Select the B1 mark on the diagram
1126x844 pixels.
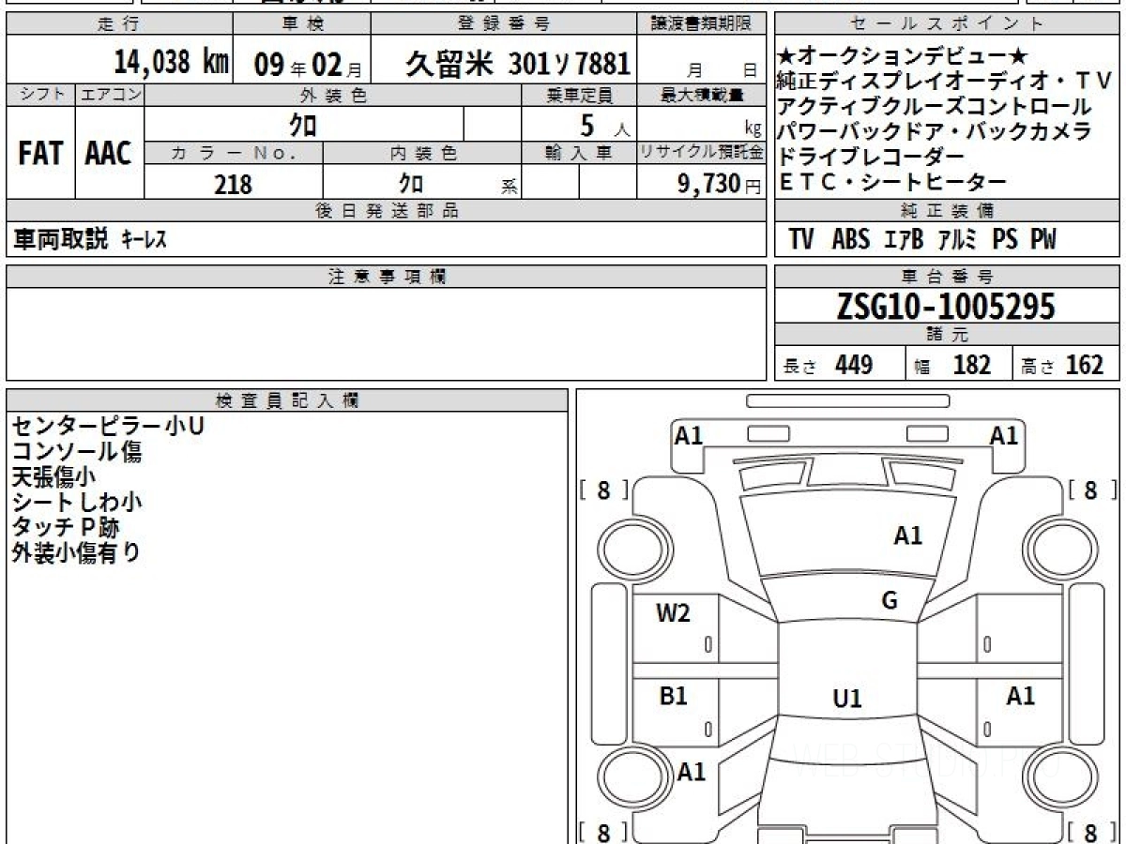click(x=674, y=695)
